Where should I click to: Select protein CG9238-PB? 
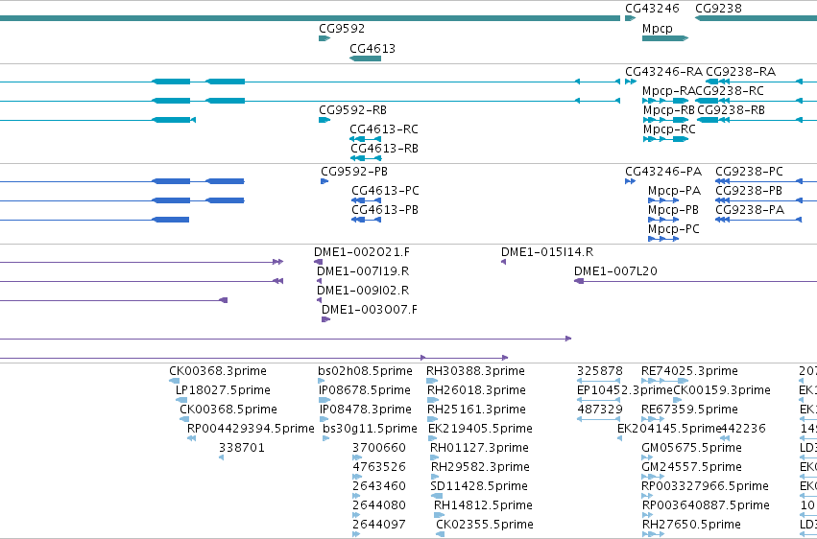(x=749, y=191)
